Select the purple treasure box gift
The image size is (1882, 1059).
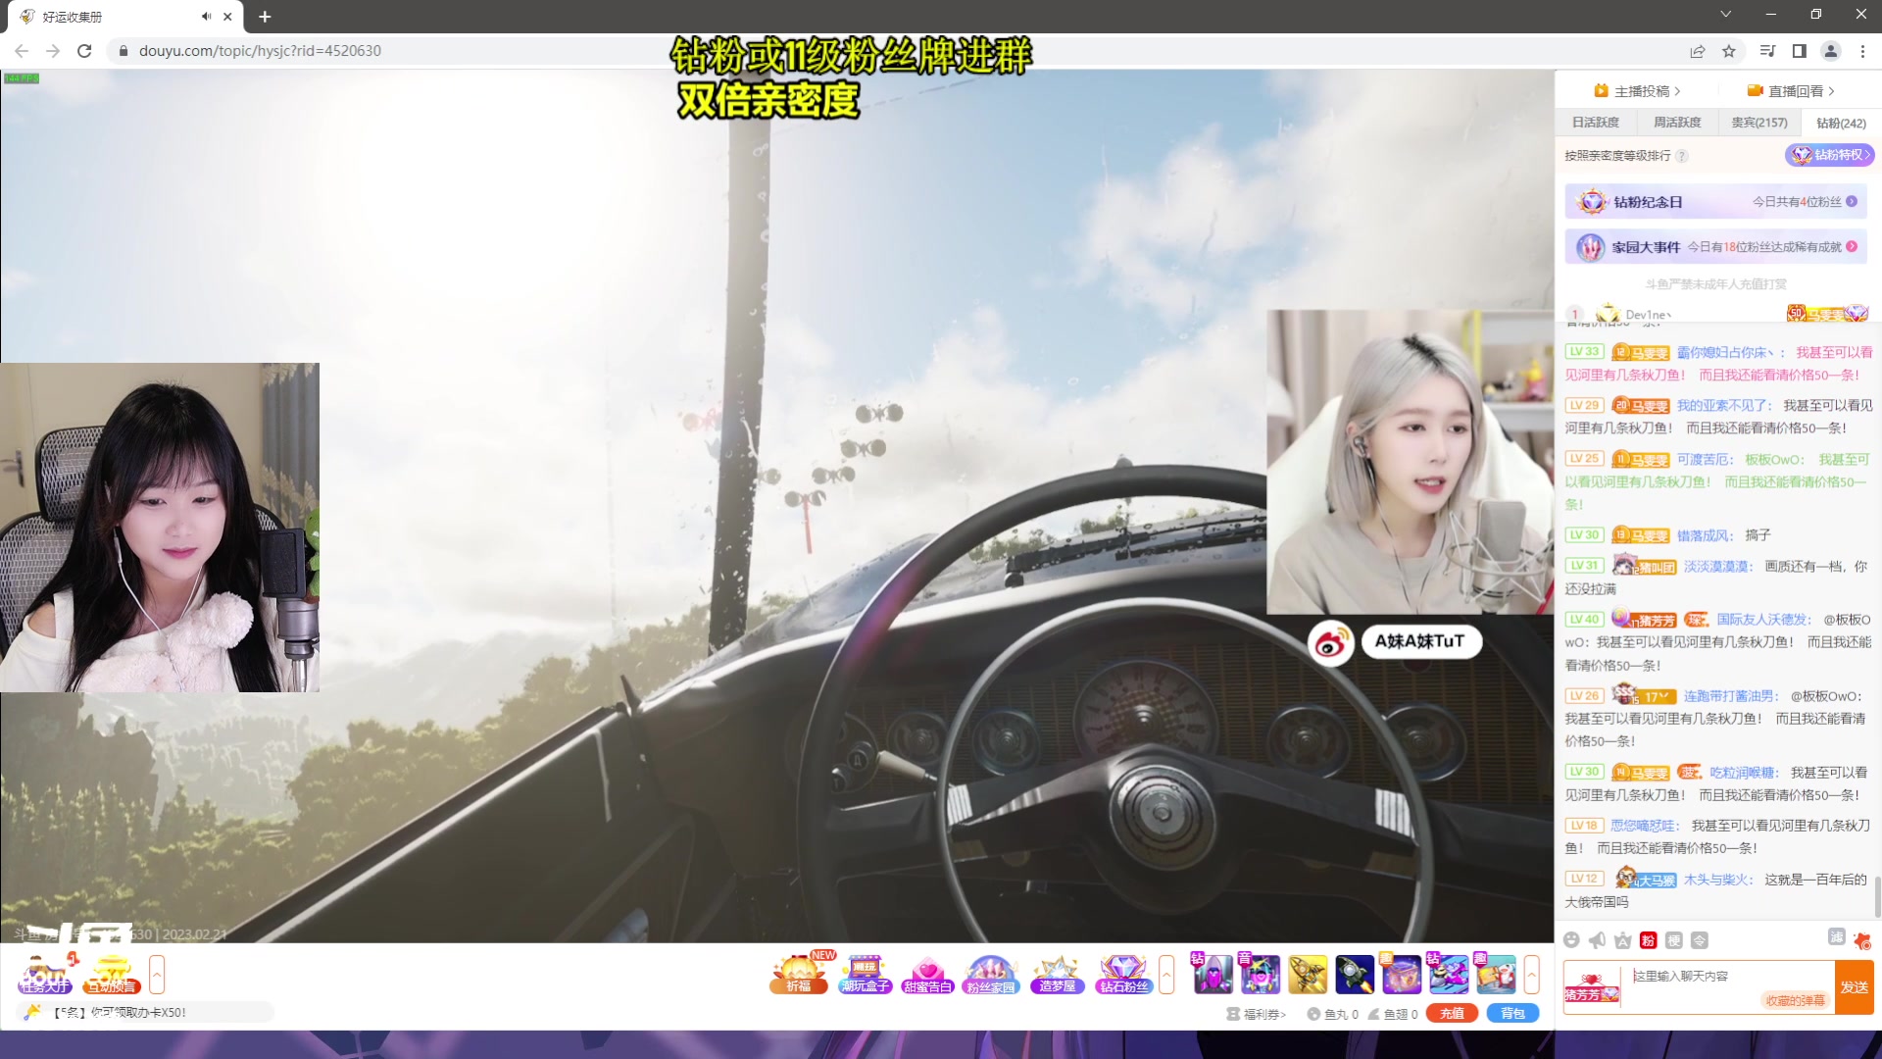(x=1402, y=974)
